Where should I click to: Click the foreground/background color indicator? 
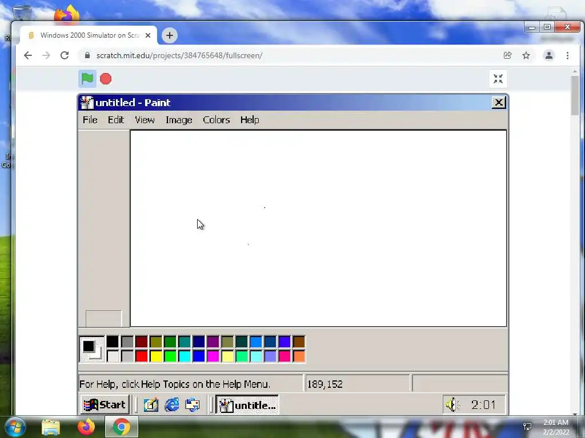92,349
